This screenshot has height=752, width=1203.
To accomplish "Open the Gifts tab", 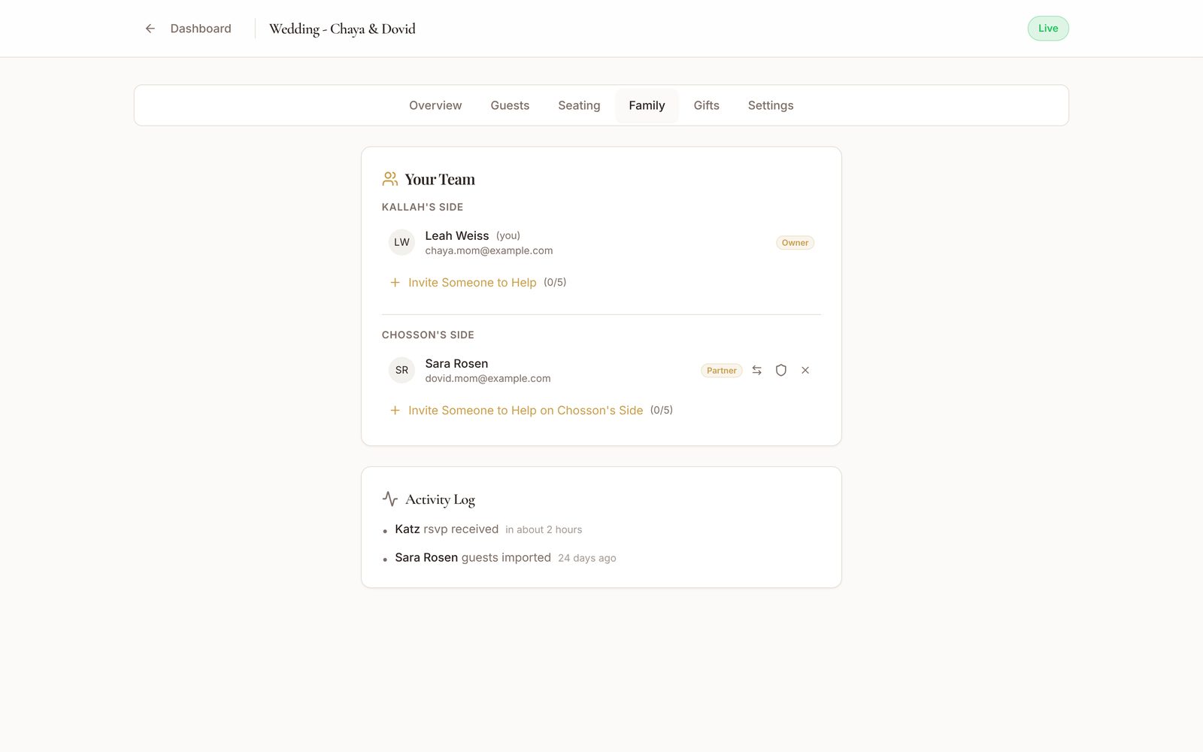I will pos(706,105).
